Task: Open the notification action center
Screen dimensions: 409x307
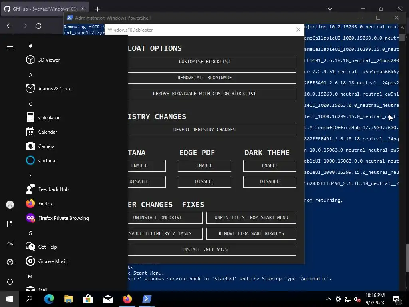Action: pyautogui.click(x=397, y=299)
